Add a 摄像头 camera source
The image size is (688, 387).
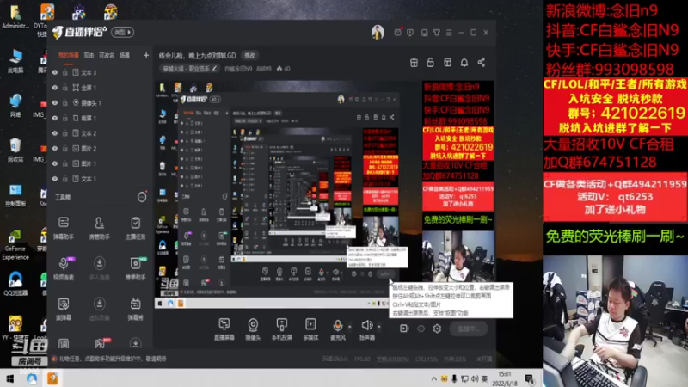click(x=253, y=329)
